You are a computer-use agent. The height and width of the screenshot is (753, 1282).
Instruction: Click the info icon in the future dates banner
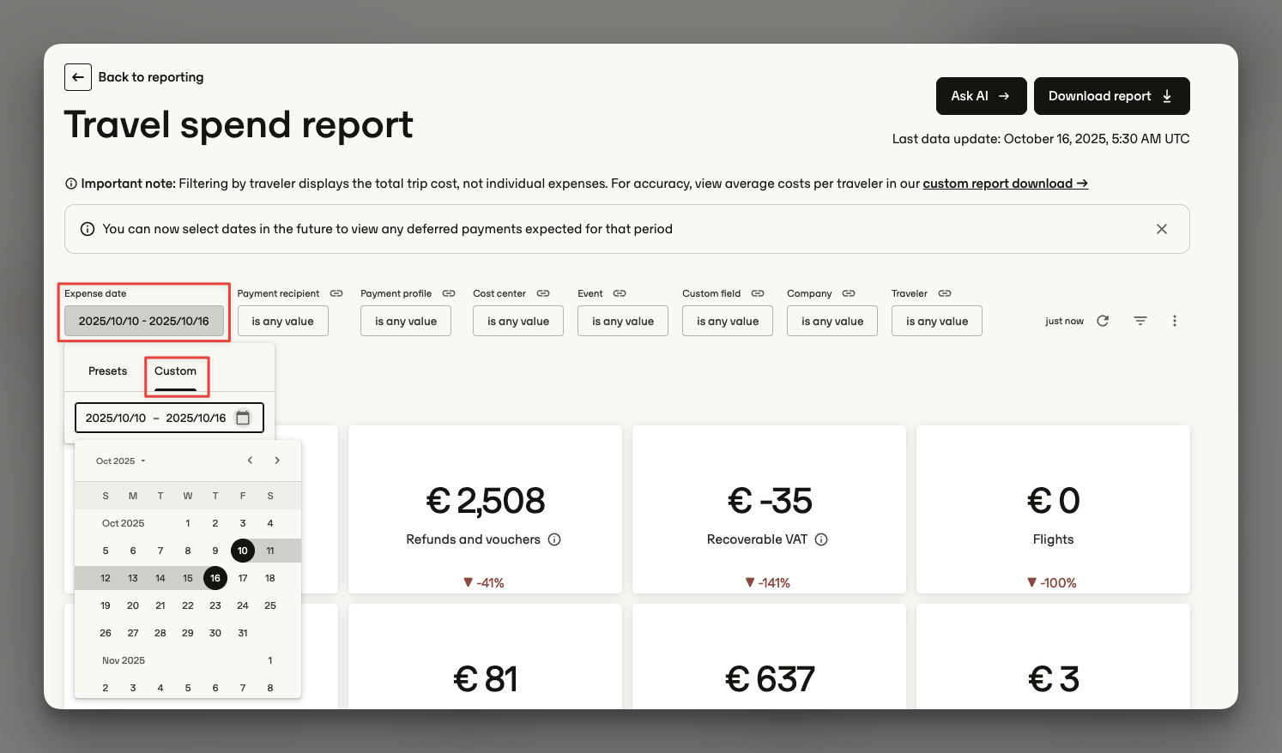[88, 229]
